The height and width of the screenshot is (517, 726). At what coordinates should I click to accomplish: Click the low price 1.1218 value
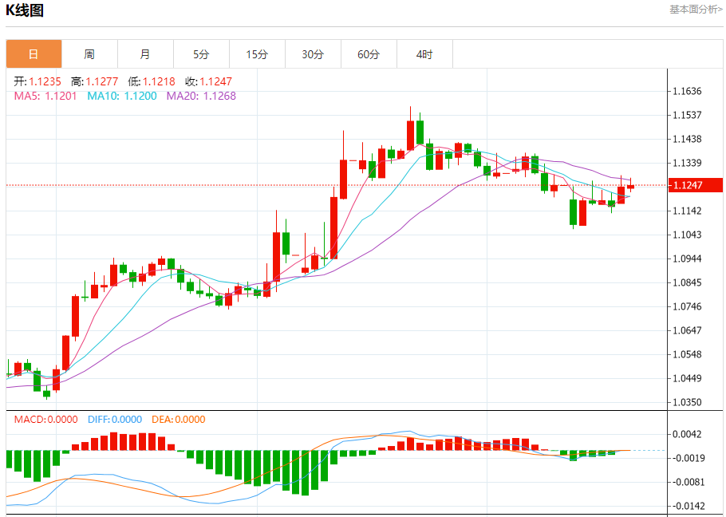(x=159, y=81)
